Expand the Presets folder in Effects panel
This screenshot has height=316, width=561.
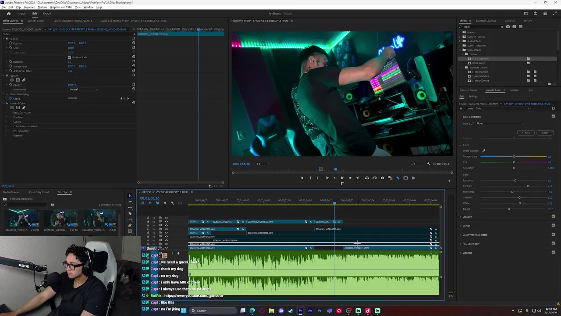(461, 32)
